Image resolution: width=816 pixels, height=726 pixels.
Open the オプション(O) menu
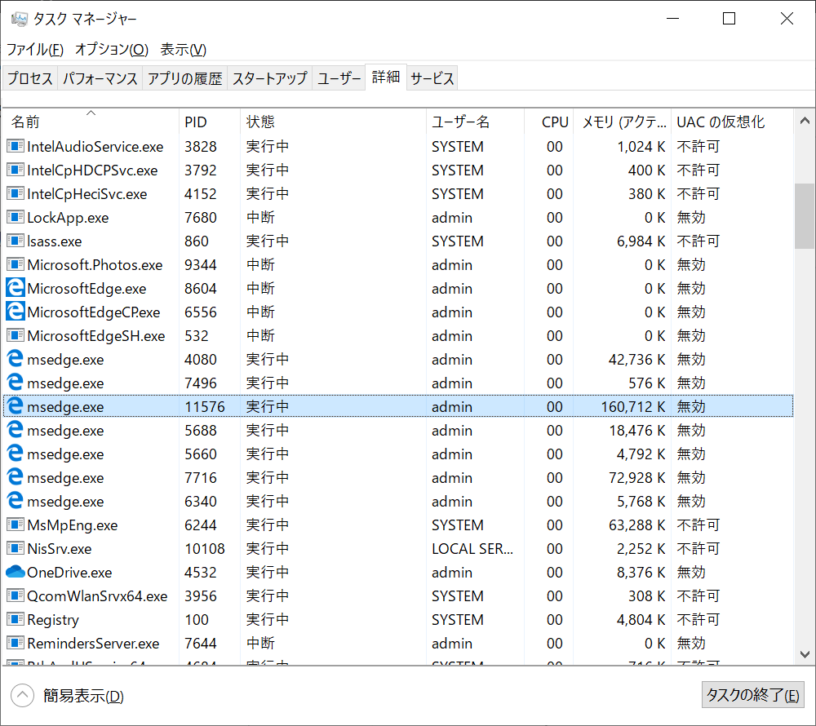click(112, 50)
